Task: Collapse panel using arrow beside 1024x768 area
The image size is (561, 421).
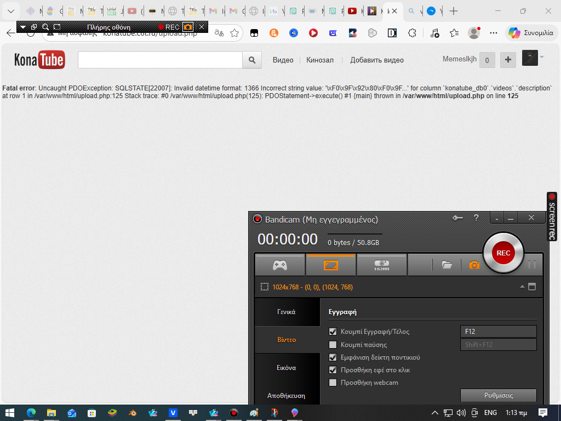Action: [522, 287]
